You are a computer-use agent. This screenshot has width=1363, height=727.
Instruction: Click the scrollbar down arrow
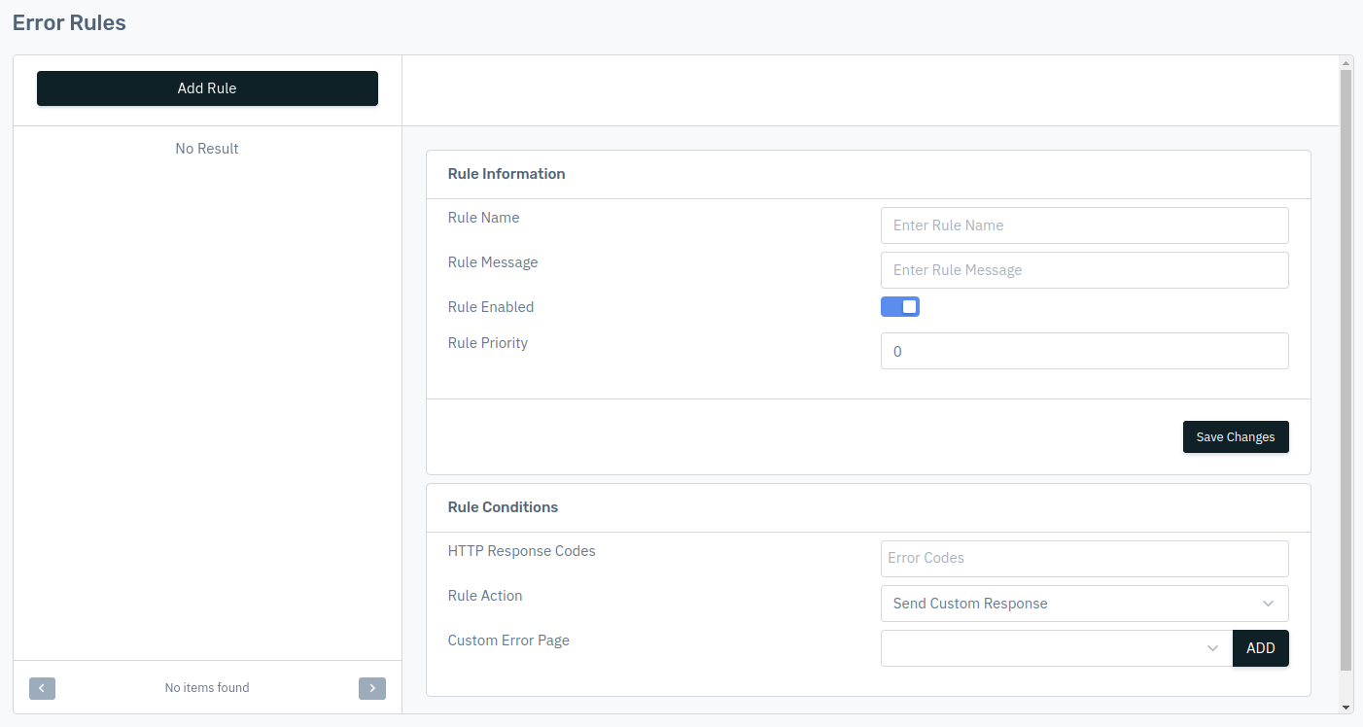click(x=1346, y=707)
